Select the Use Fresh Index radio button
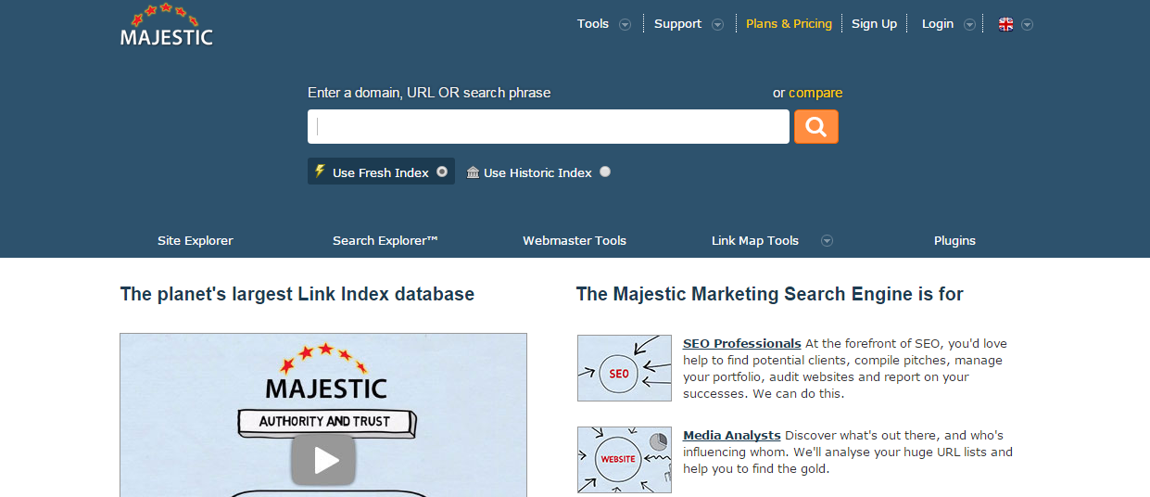 click(x=442, y=172)
